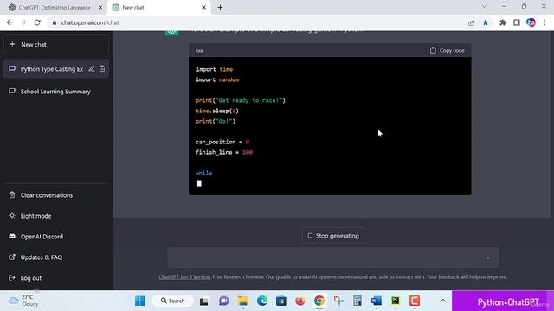Start a New chat in sidebar
This screenshot has height=311, width=554.
[56, 44]
